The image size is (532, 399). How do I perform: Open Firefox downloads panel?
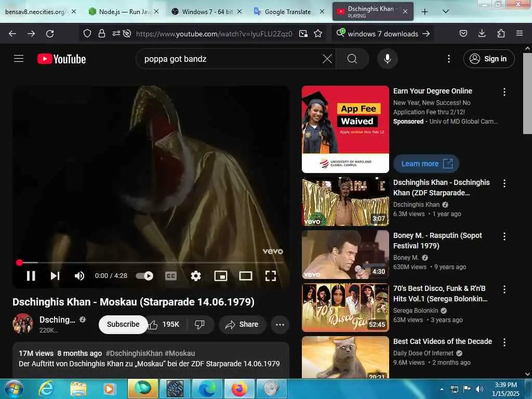pos(482,33)
